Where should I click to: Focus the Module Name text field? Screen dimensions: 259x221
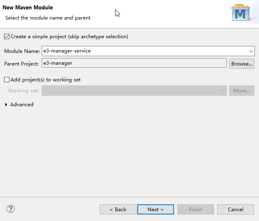[143, 51]
